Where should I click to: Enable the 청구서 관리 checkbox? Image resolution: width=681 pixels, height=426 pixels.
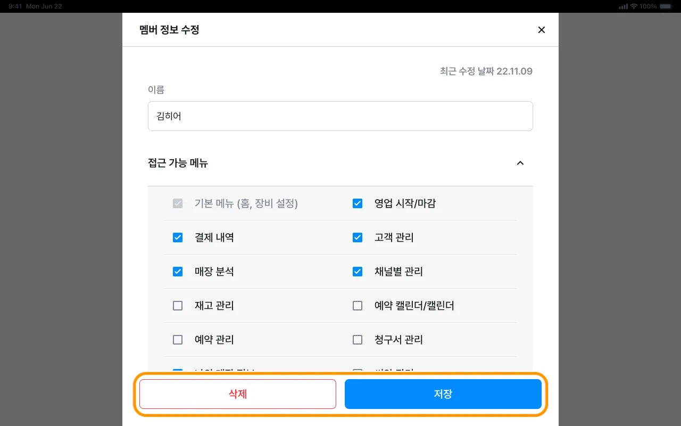(358, 340)
